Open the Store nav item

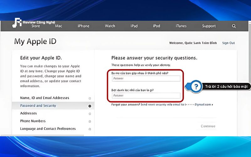click(x=35, y=26)
